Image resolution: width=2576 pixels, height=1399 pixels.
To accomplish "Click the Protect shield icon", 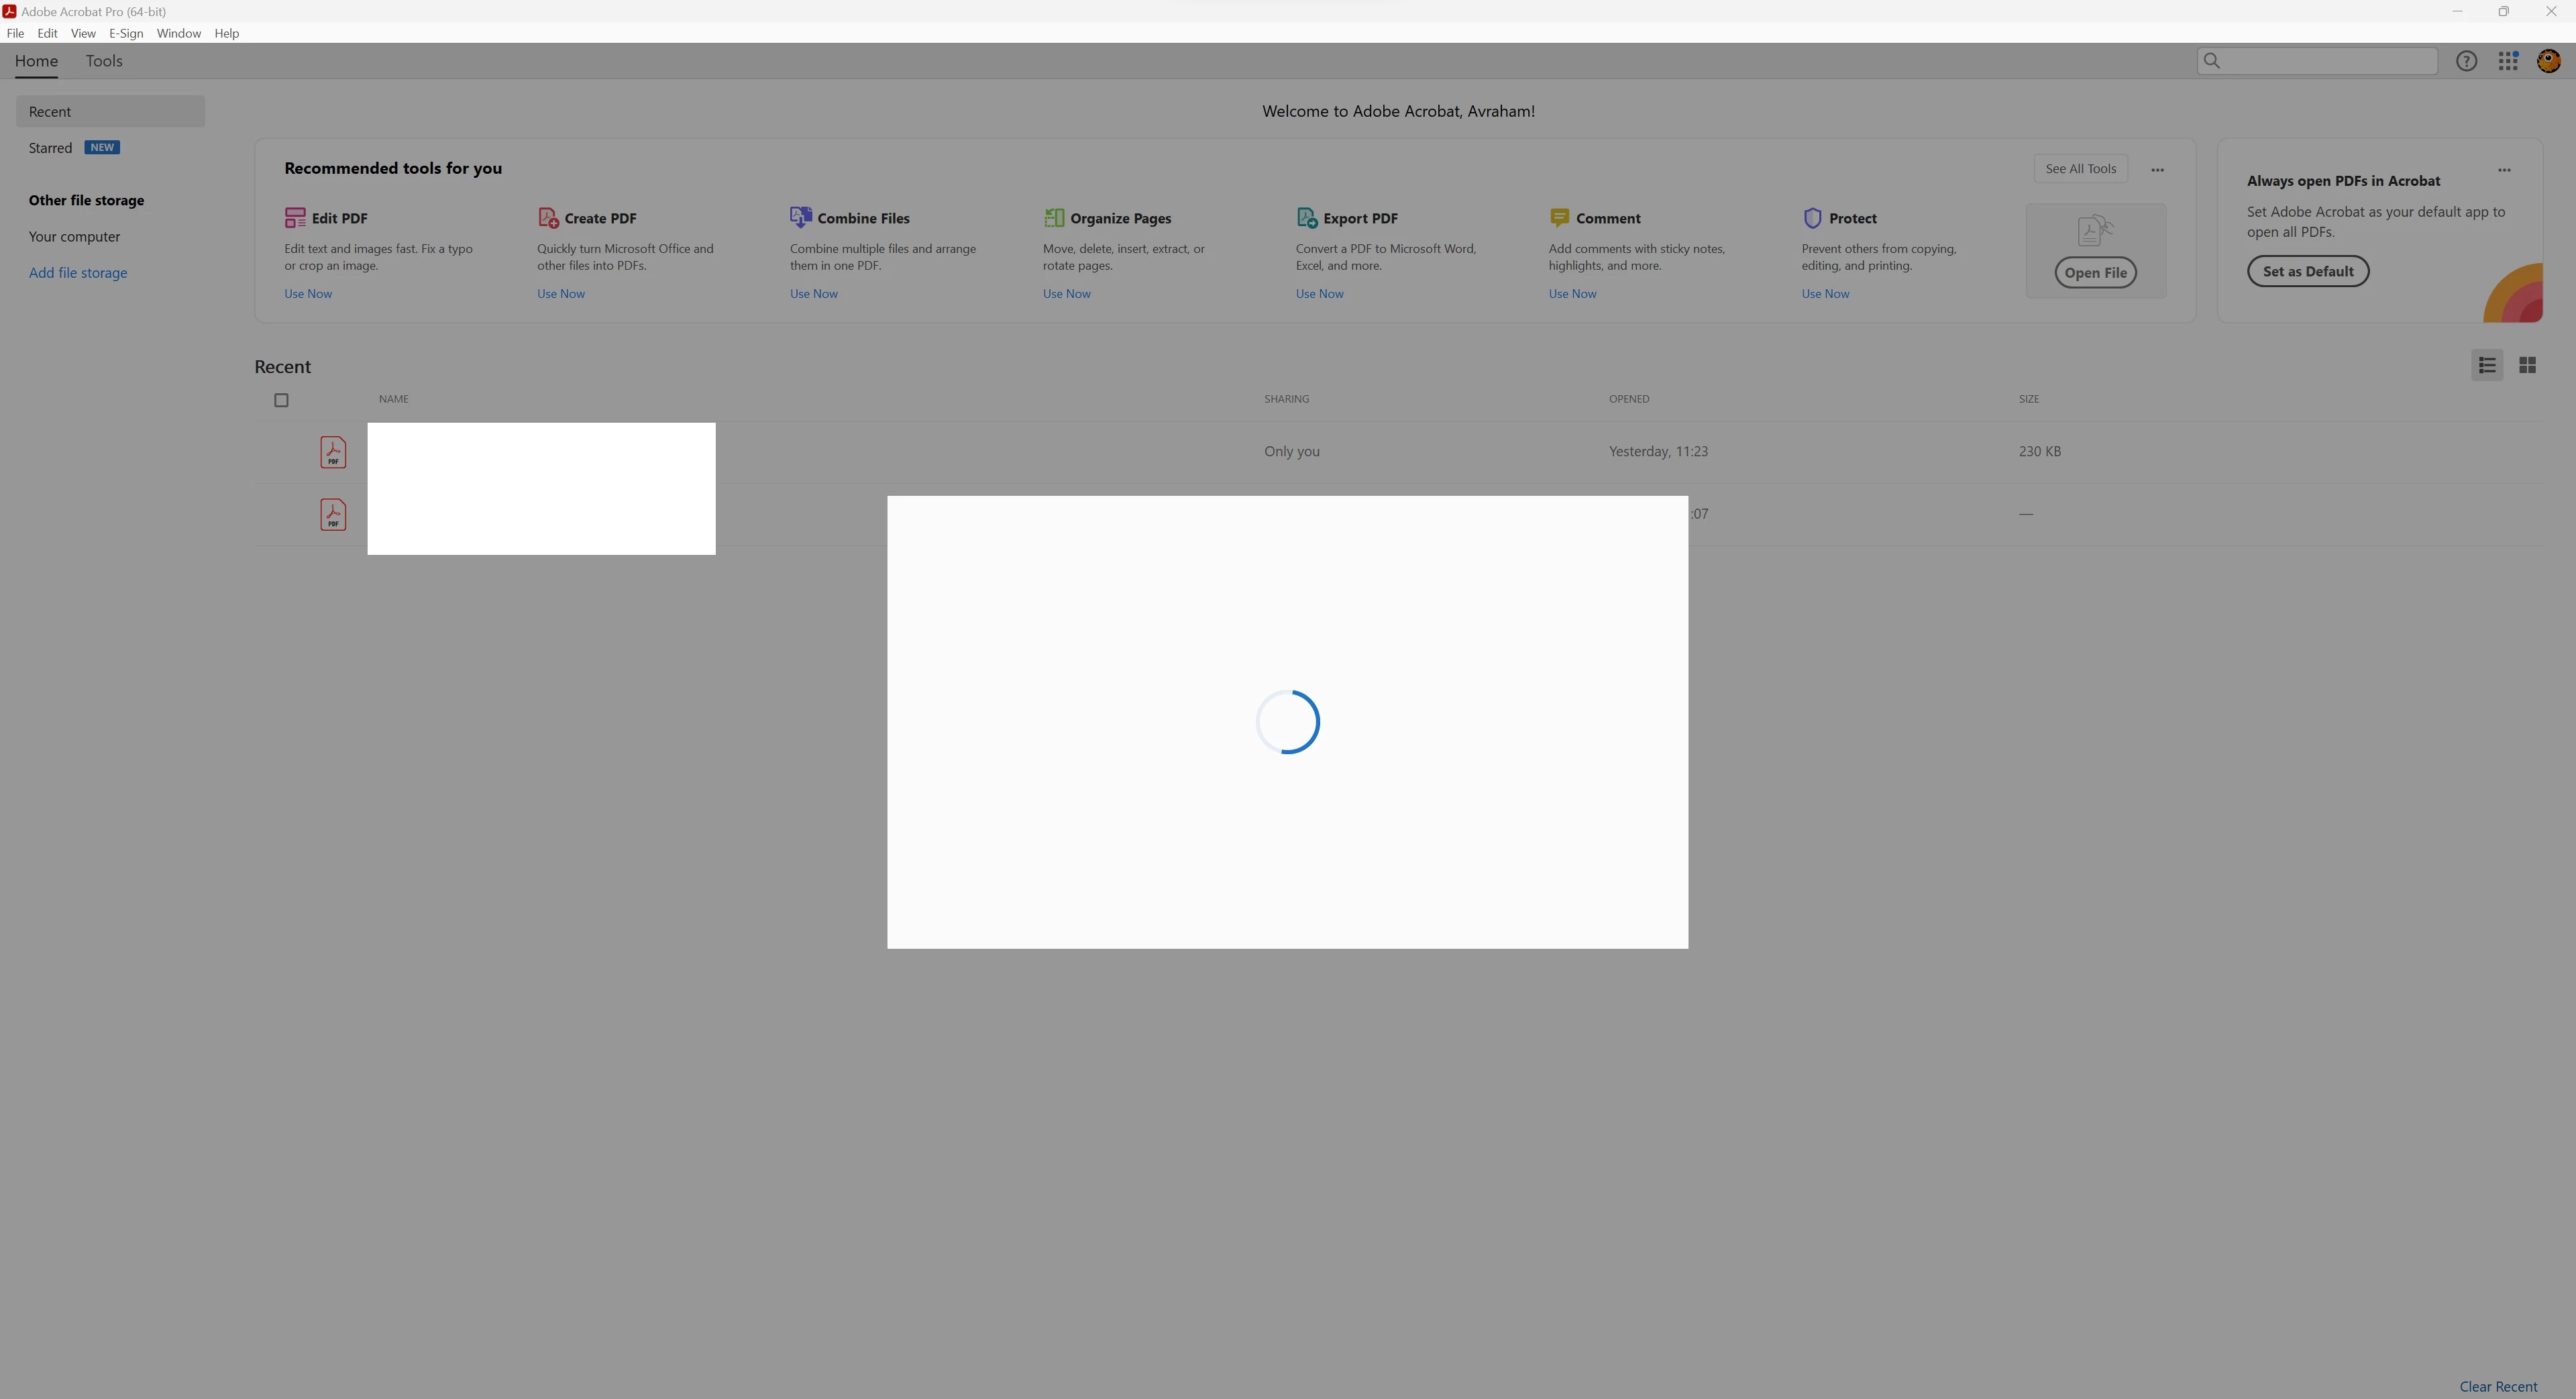I will 1812,218.
